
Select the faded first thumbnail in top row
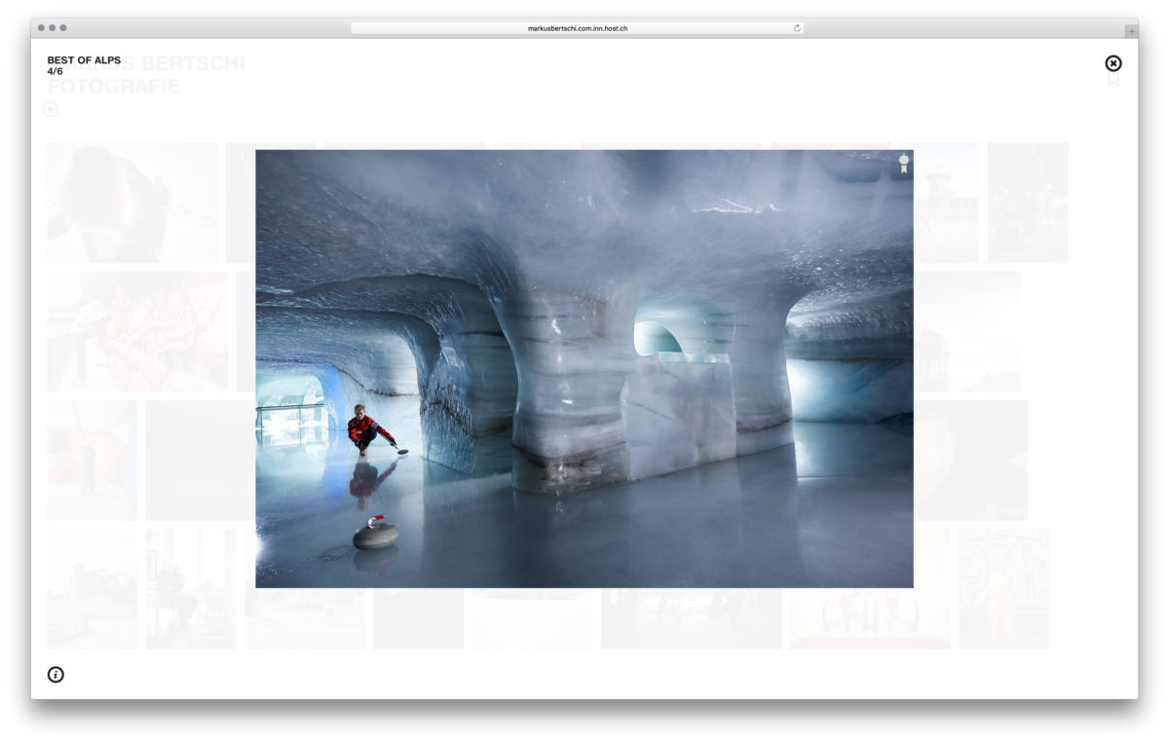click(132, 203)
